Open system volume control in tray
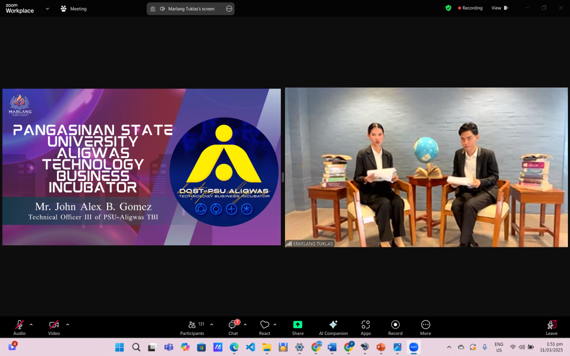This screenshot has width=570, height=356. (x=521, y=347)
